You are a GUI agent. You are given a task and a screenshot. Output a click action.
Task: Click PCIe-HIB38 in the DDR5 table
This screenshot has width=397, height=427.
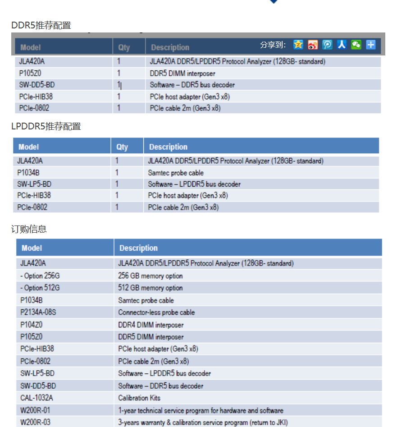pos(36,96)
